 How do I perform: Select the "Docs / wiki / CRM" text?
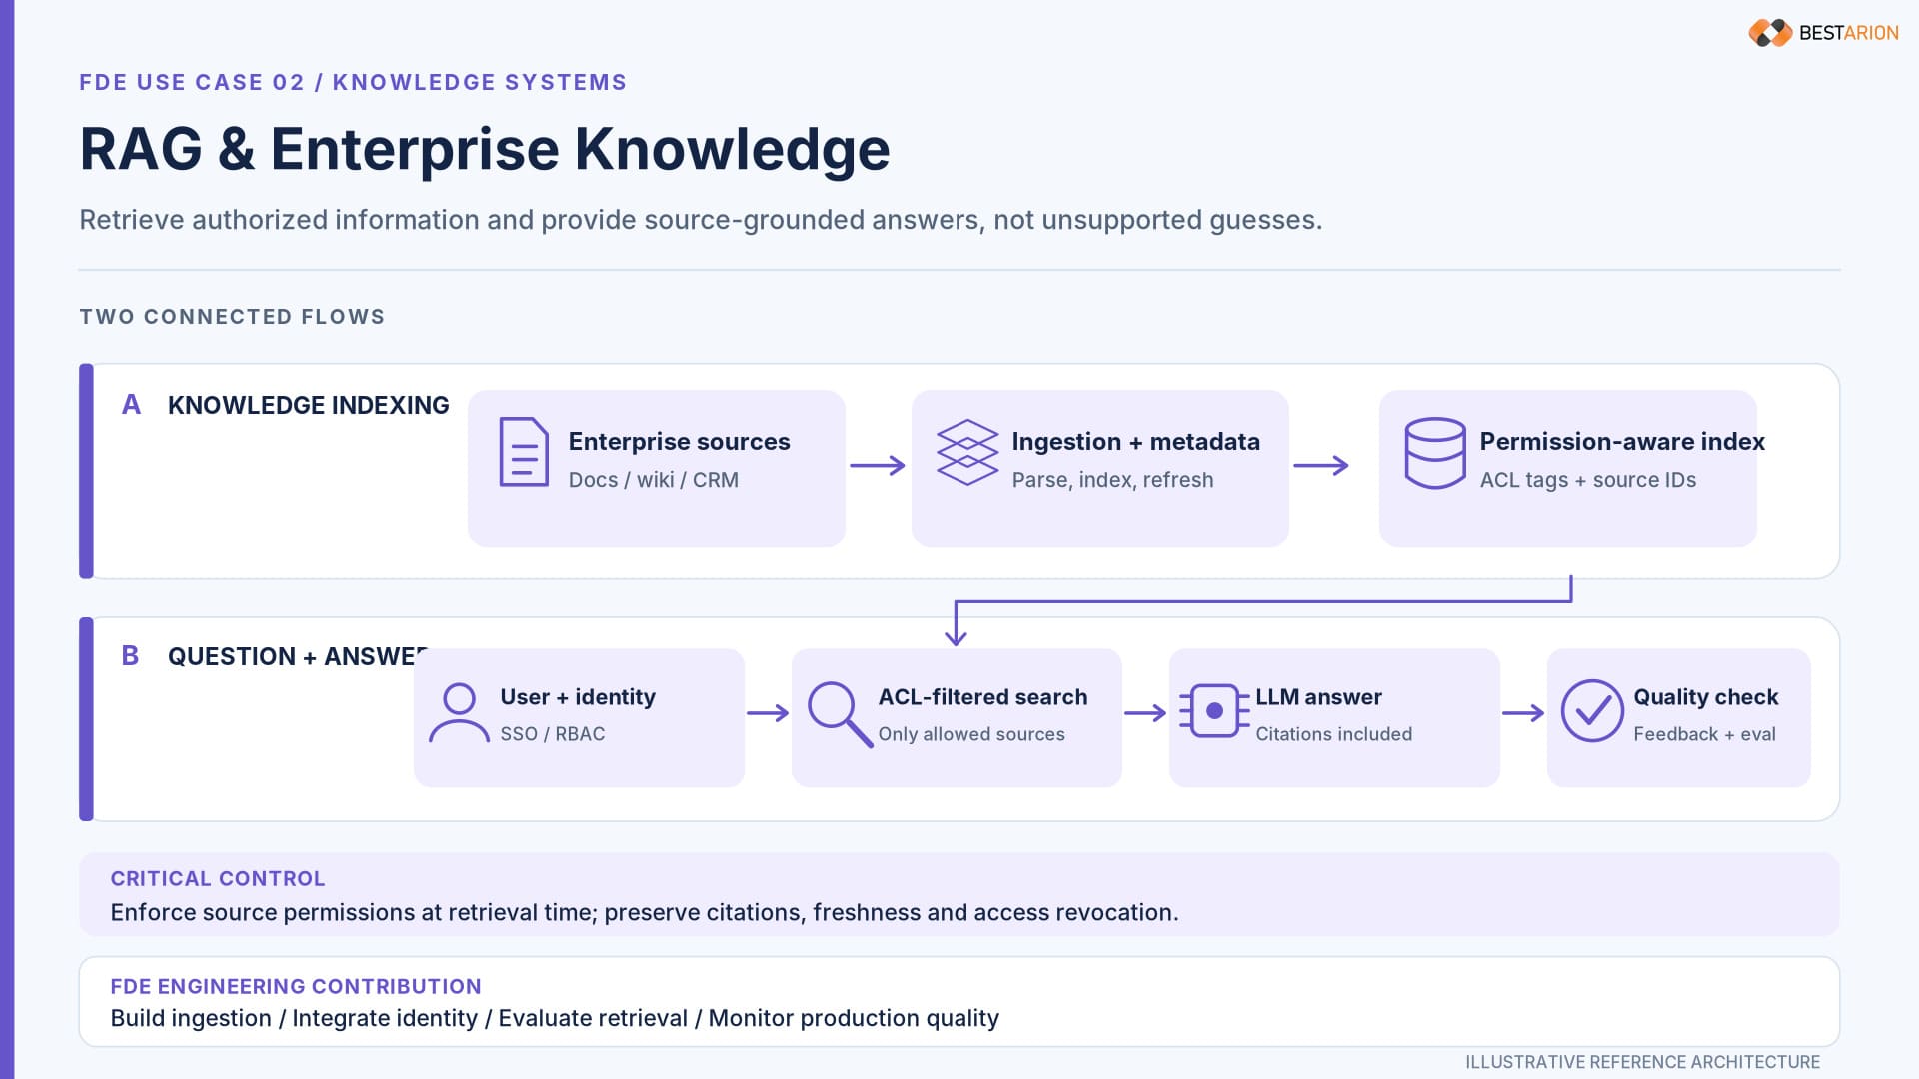(x=653, y=480)
